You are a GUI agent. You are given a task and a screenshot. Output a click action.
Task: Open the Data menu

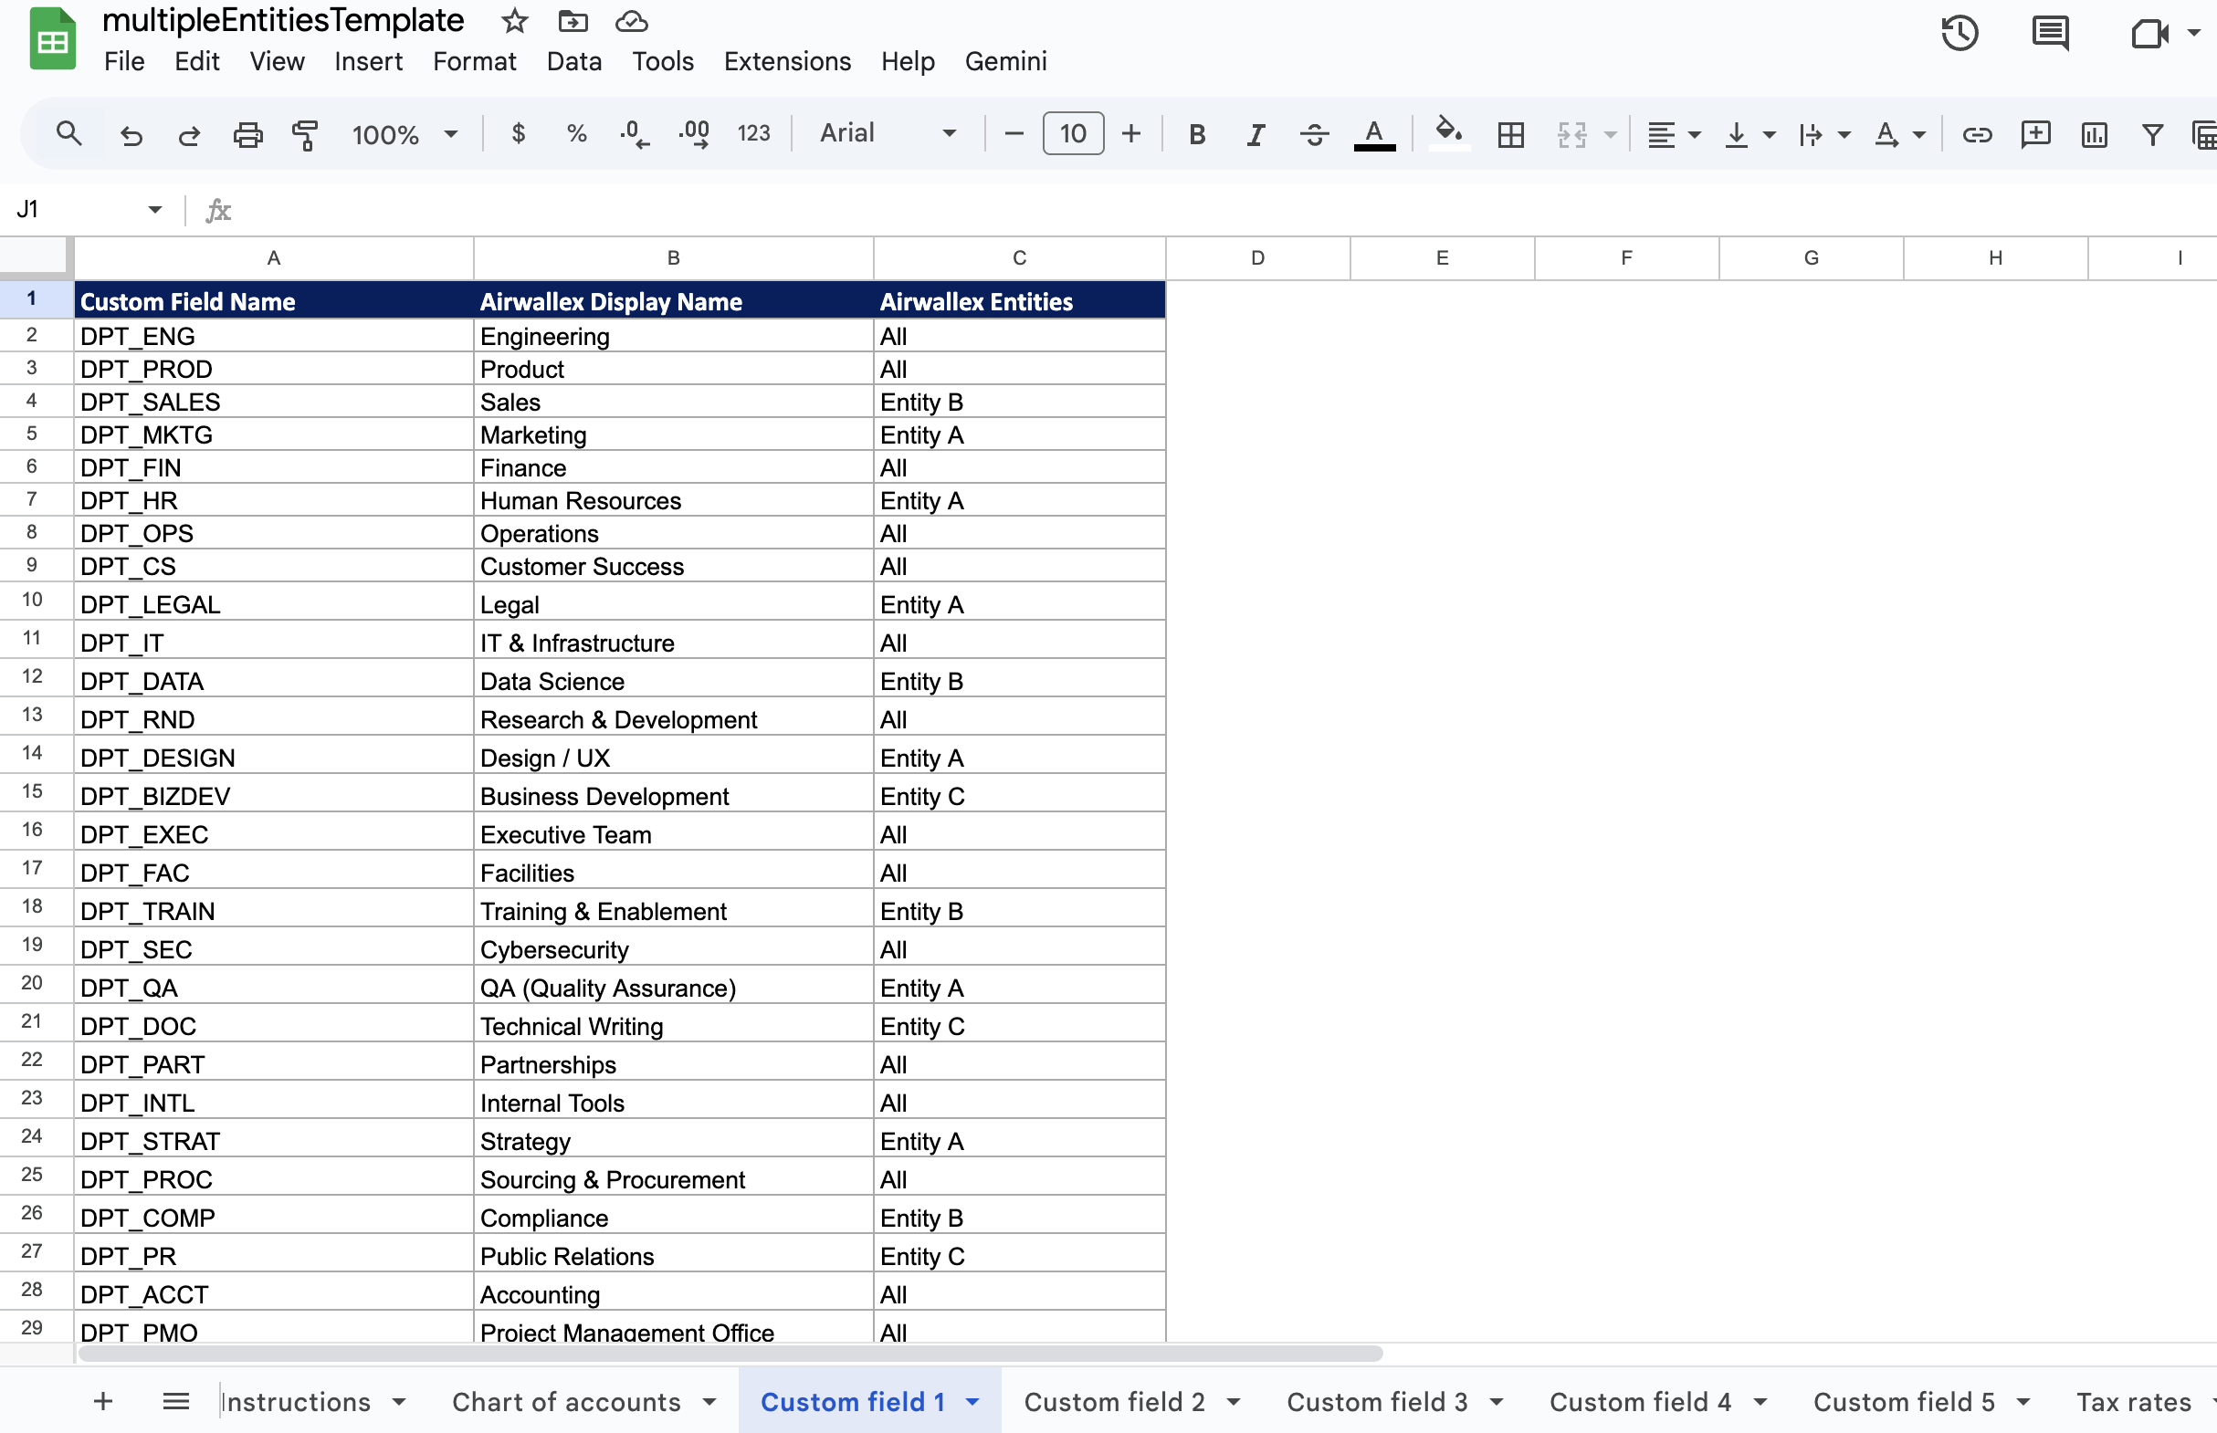[x=574, y=61]
